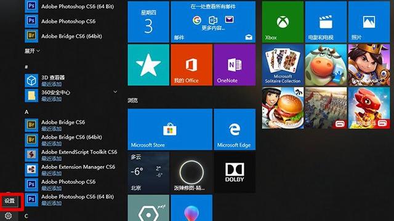394x221 pixels.
Task: Open the 泼辣修图 ring-icon tile
Action: (x=191, y=173)
